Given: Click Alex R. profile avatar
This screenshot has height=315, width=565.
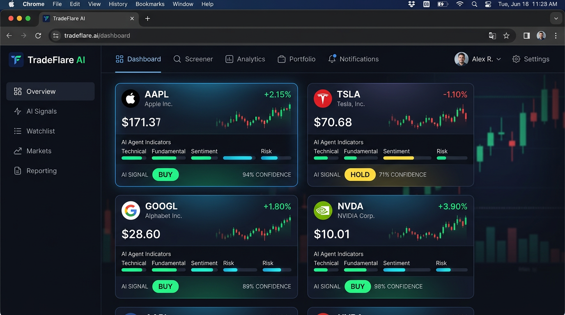Looking at the screenshot, I should click(461, 59).
